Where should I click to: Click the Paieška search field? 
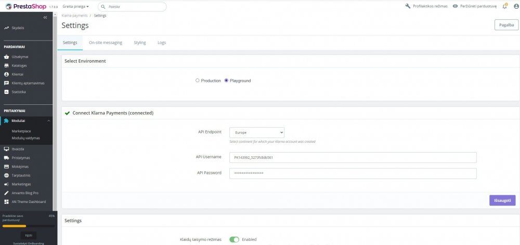132,7
